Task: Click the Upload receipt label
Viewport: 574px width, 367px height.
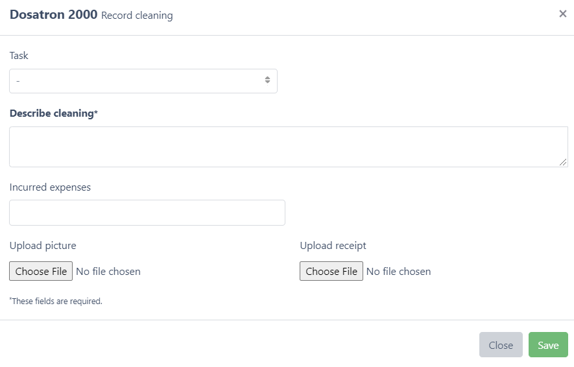Action: (x=333, y=246)
